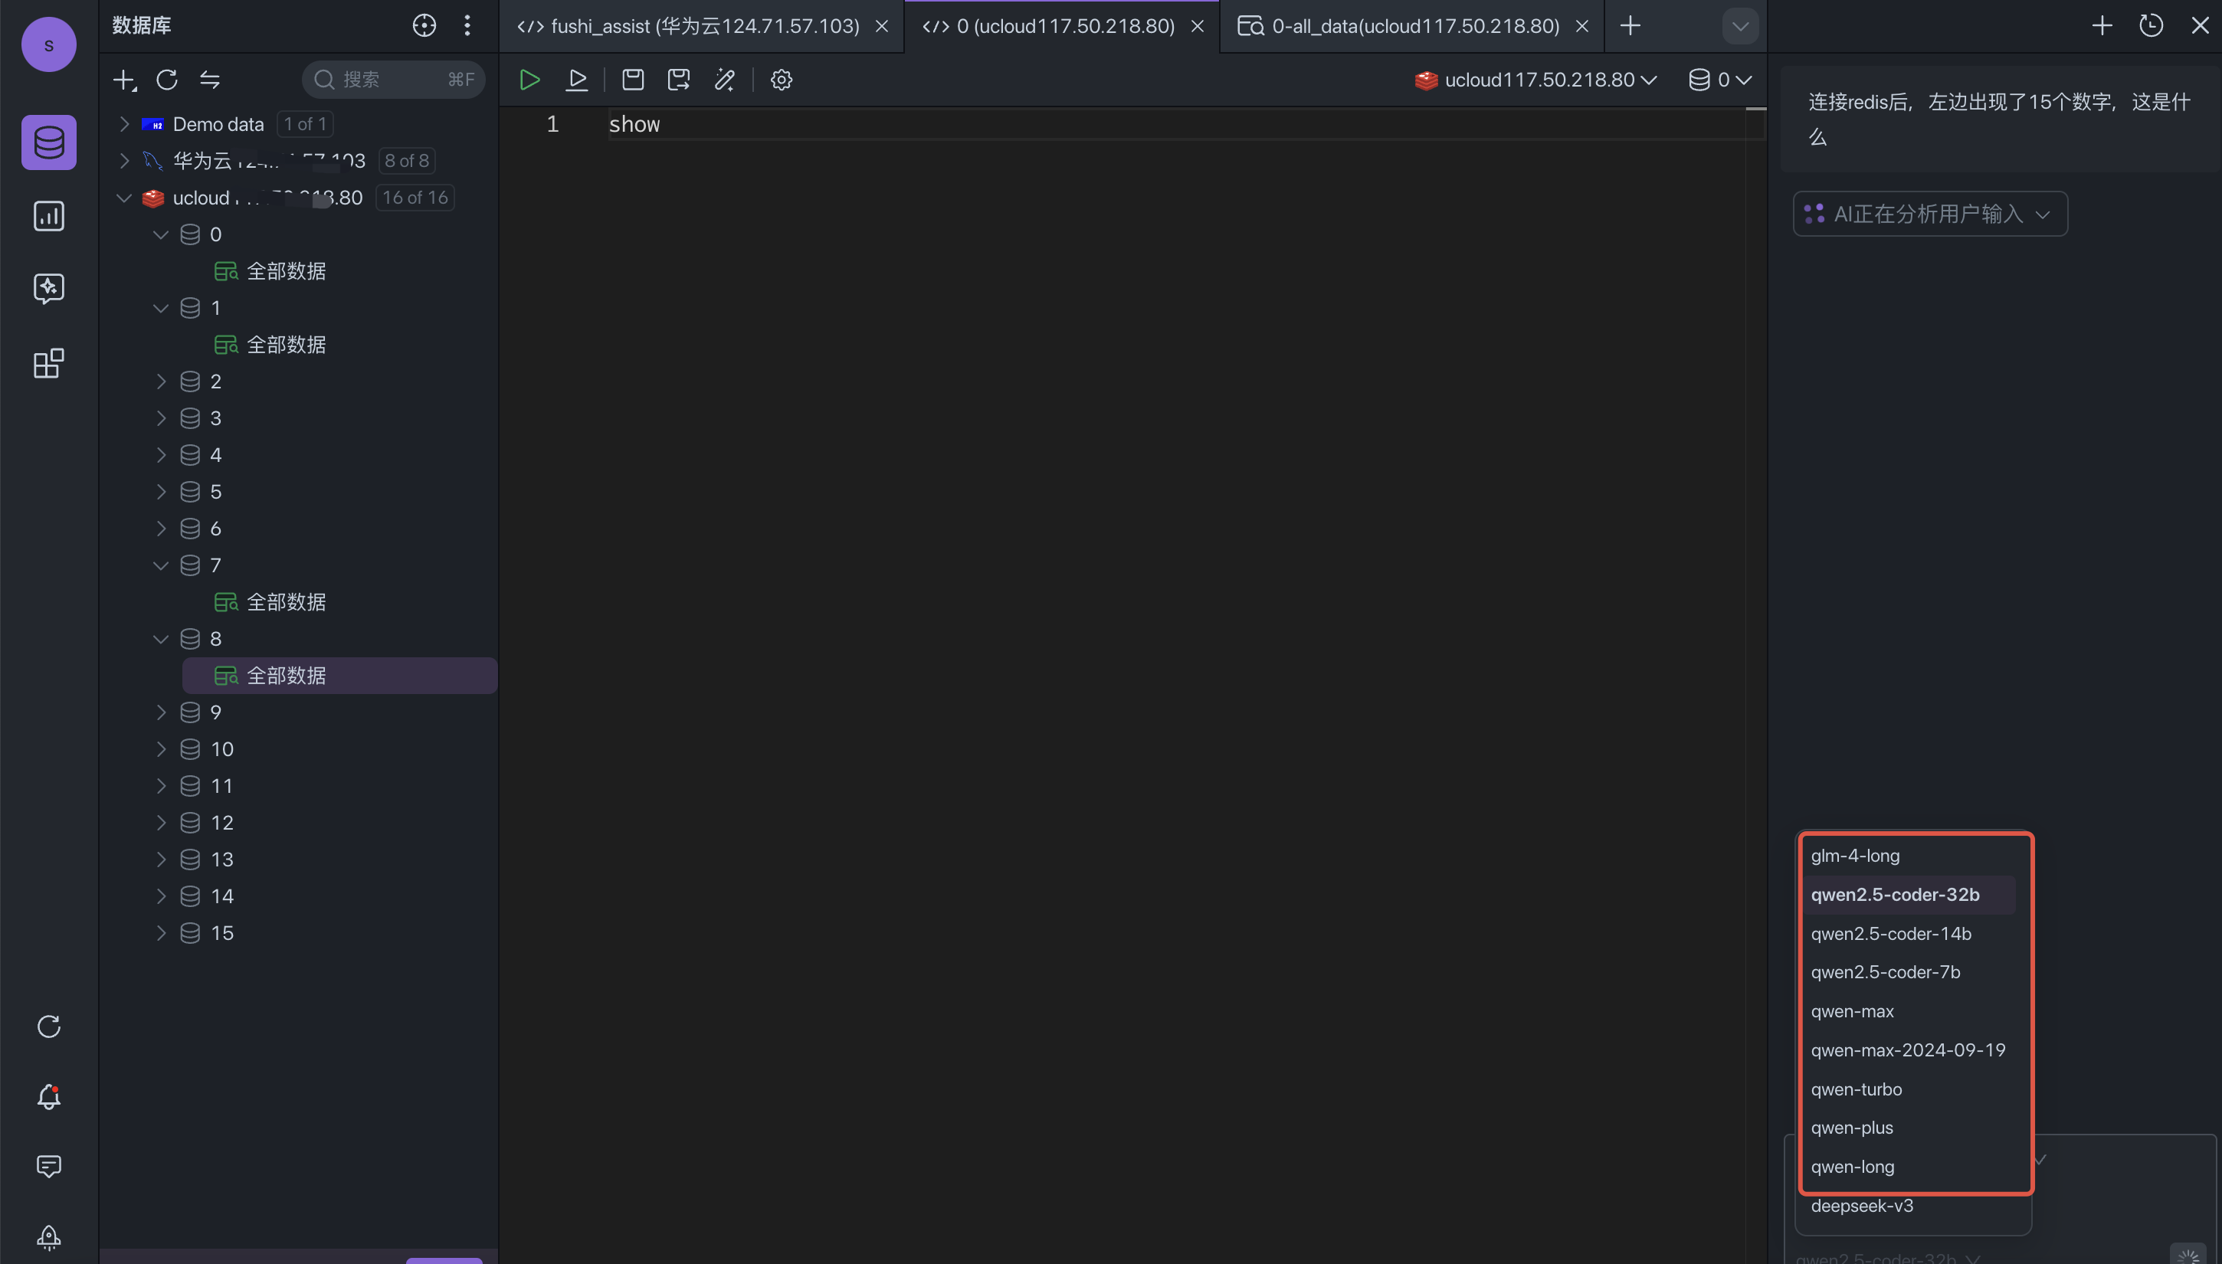Open the dashboard chart icon in sidebar
2222x1264 pixels.
[48, 216]
